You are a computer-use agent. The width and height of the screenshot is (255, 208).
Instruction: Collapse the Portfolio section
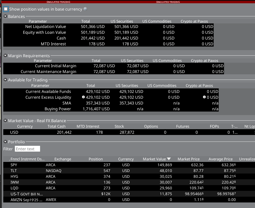tap(5, 142)
